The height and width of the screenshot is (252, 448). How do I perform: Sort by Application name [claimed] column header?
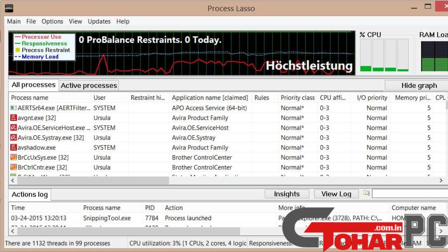click(210, 98)
